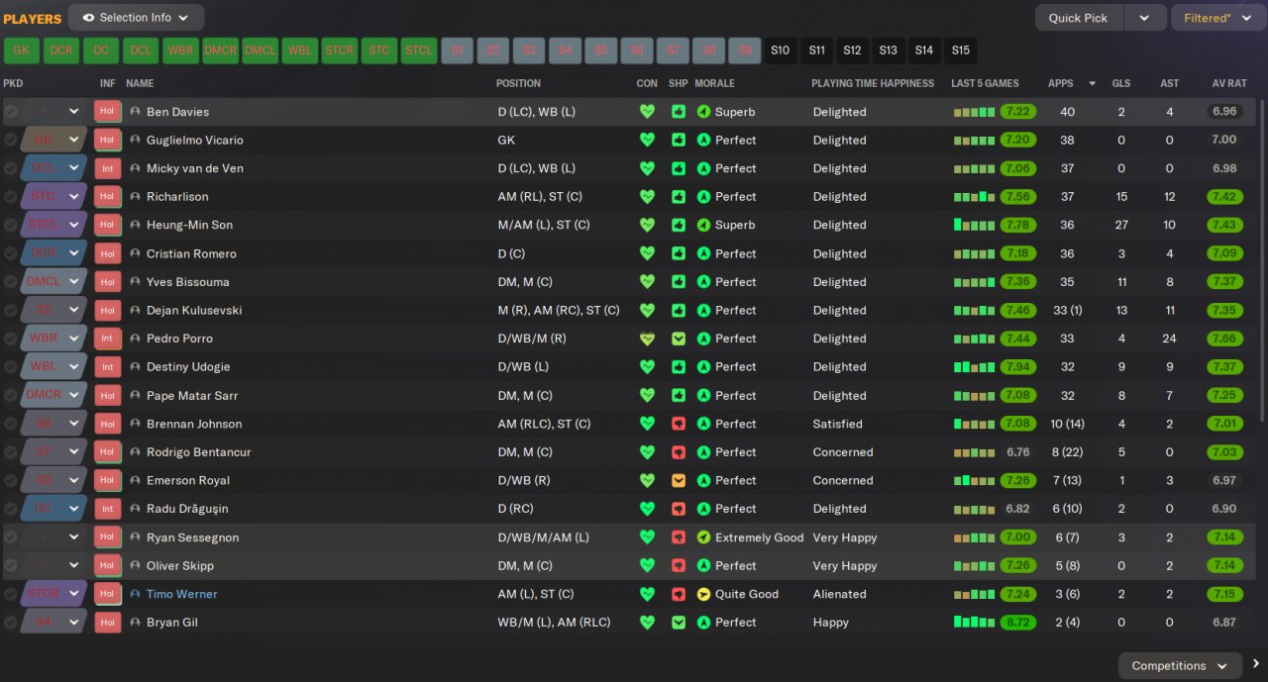
Task: Click the next-view arrow beside Competitions
Action: (x=1256, y=664)
